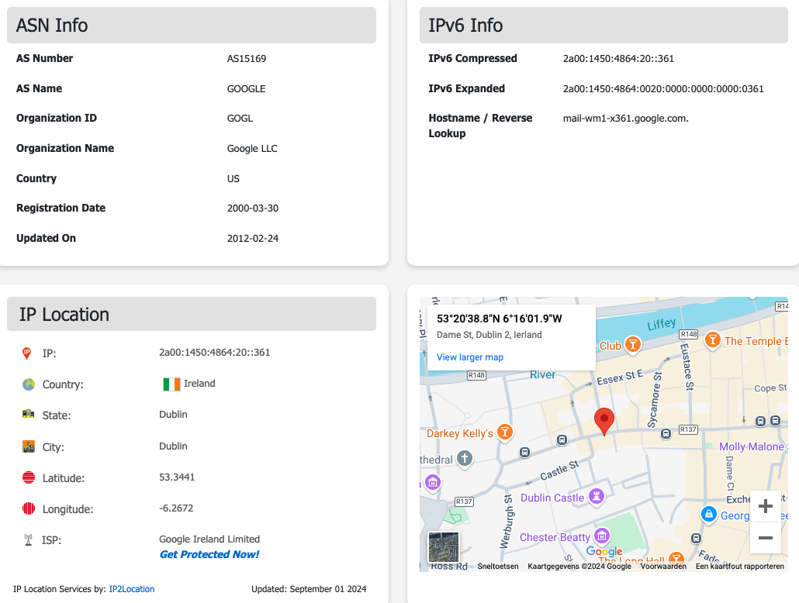The height and width of the screenshot is (603, 799).
Task: Open Voorwaarden terms link on map
Action: (x=662, y=567)
